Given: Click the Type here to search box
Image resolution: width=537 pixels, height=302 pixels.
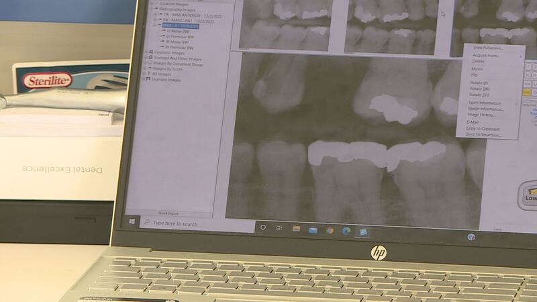Looking at the screenshot, I should pos(188,223).
